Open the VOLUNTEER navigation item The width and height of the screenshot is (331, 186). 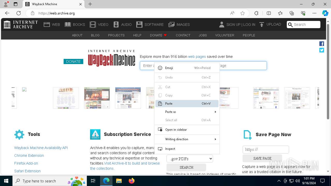[225, 35]
